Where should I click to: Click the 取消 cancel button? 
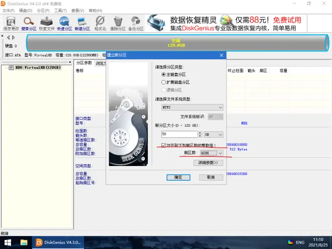(x=211, y=177)
